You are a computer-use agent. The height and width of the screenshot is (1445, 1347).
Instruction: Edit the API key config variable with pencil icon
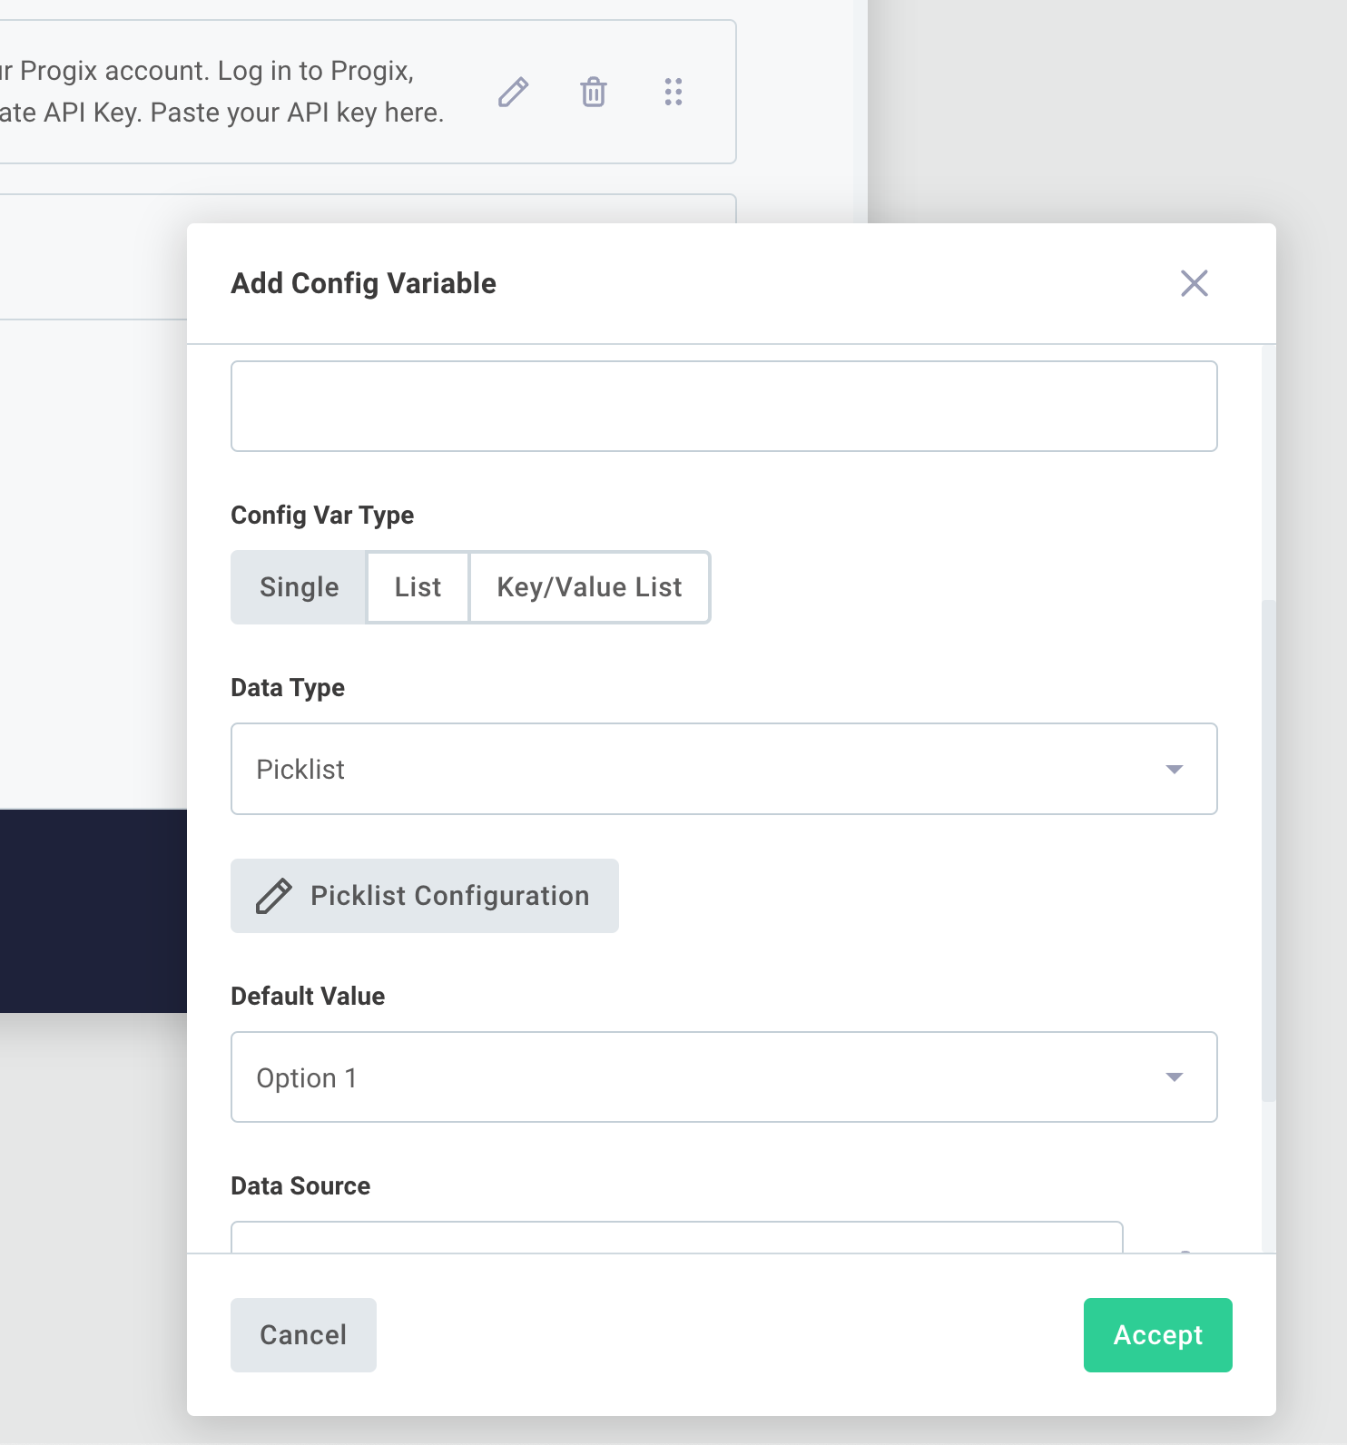tap(513, 92)
